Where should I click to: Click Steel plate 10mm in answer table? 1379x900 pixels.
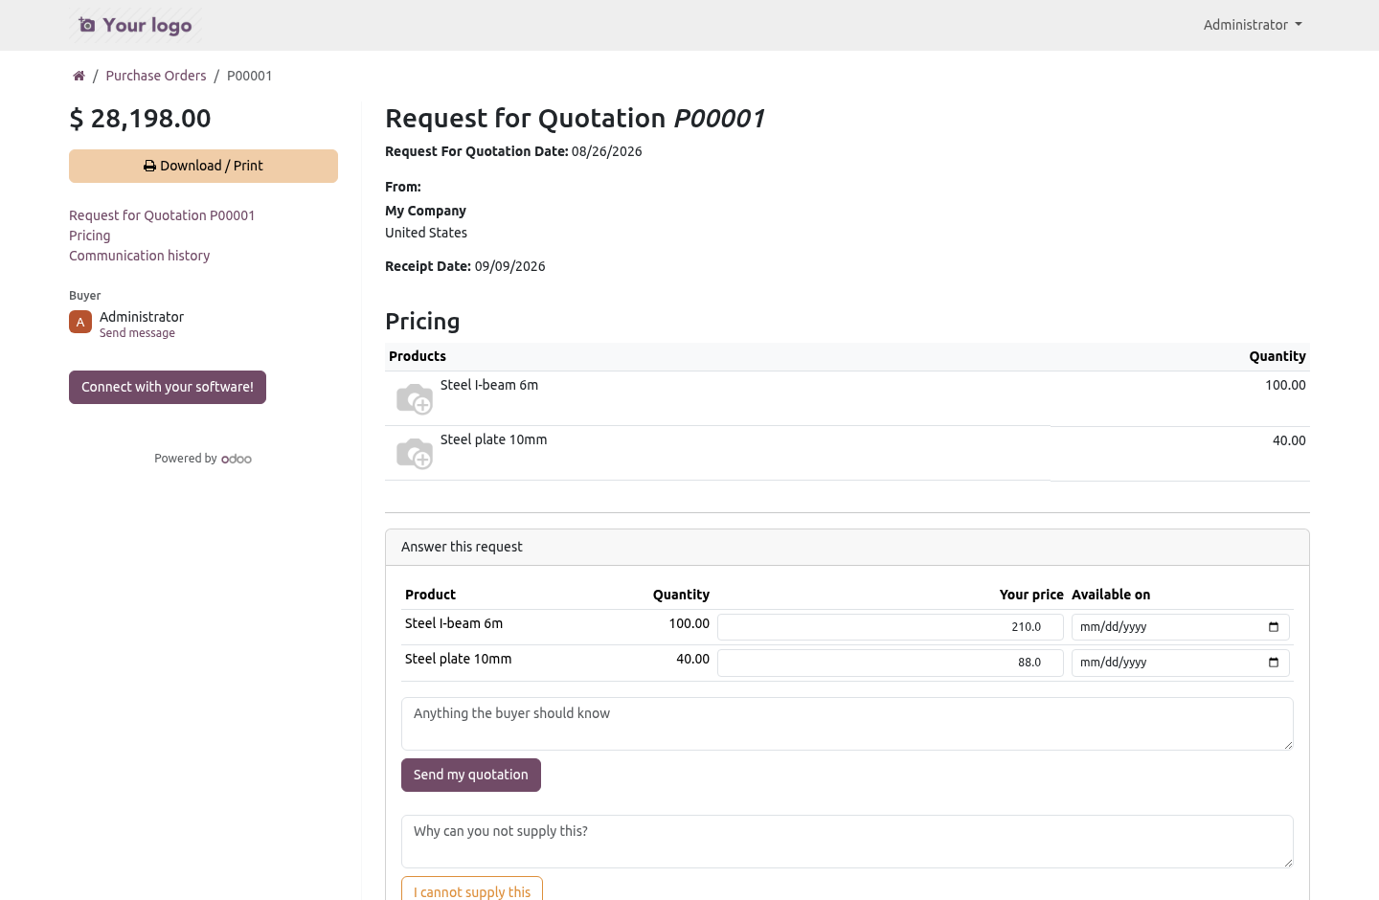pyautogui.click(x=459, y=659)
